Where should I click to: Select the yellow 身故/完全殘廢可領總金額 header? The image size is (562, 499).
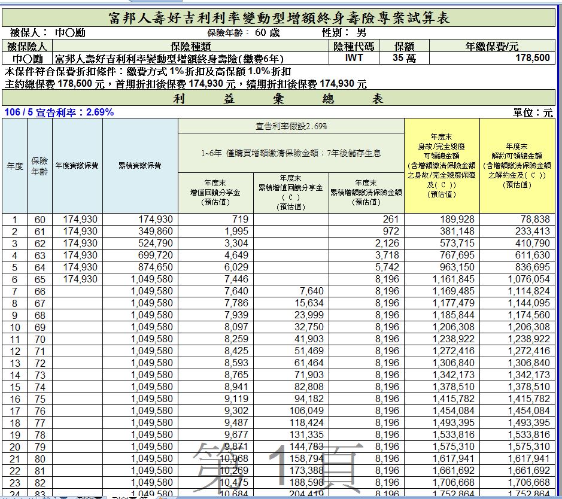point(442,166)
